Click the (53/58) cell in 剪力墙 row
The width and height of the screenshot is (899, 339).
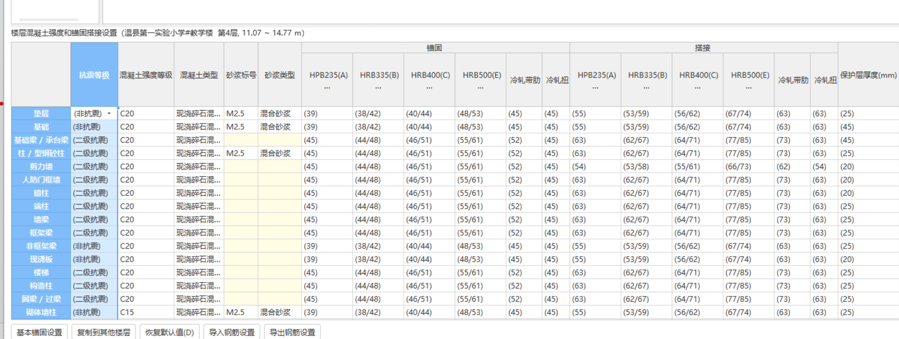pos(646,167)
